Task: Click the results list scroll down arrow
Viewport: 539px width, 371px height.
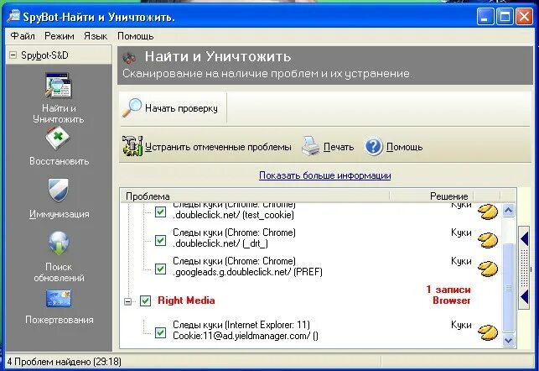Action: [509, 340]
